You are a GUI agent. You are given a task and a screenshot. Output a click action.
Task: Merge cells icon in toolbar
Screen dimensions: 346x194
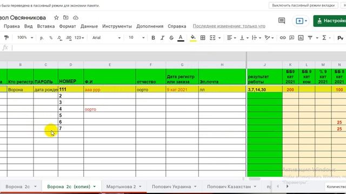pos(212,38)
